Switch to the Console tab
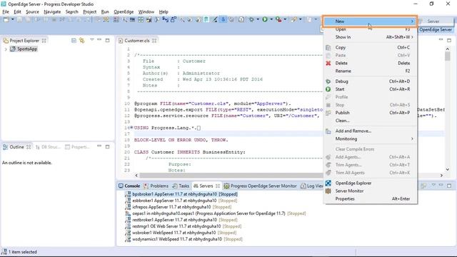The image size is (457, 257). (x=129, y=186)
